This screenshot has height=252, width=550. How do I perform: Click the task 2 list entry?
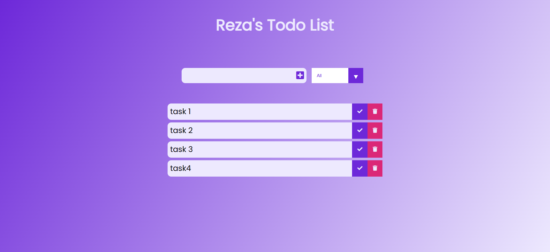pyautogui.click(x=181, y=130)
